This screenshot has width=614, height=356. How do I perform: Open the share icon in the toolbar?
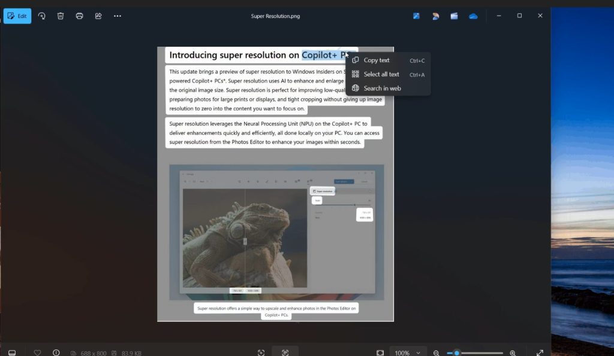[x=98, y=16]
